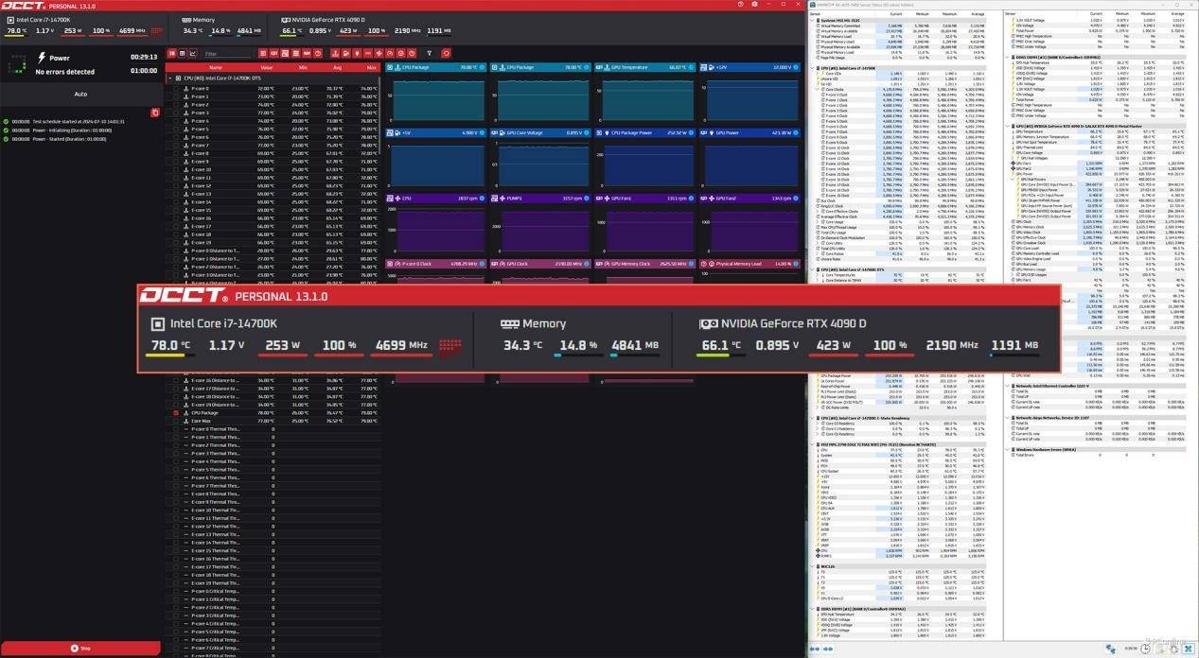The width and height of the screenshot is (1199, 658).
Task: Sort by the Max column header
Action: click(x=370, y=67)
